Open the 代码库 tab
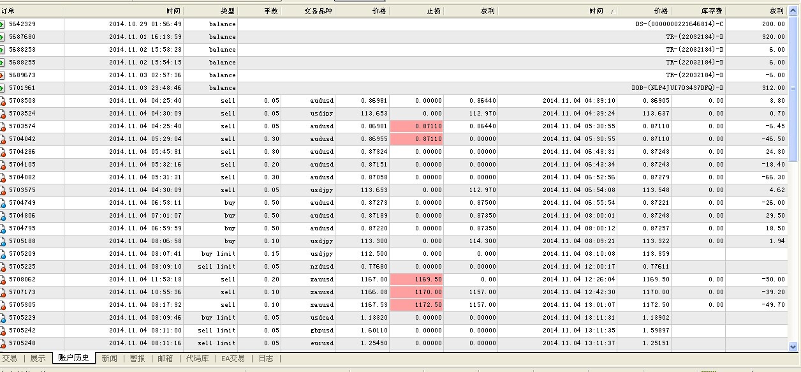 pos(197,359)
